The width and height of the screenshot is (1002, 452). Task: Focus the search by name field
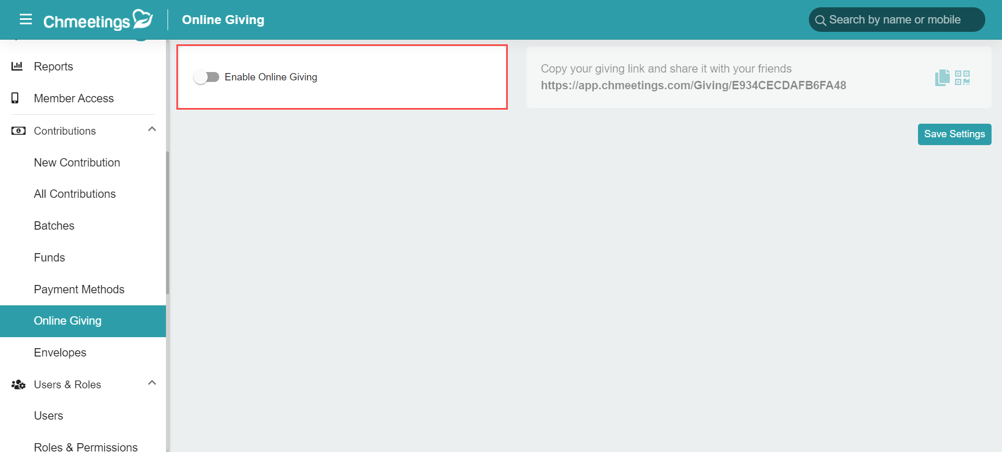point(897,20)
